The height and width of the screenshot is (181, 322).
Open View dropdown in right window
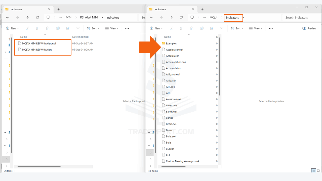(x=256, y=28)
